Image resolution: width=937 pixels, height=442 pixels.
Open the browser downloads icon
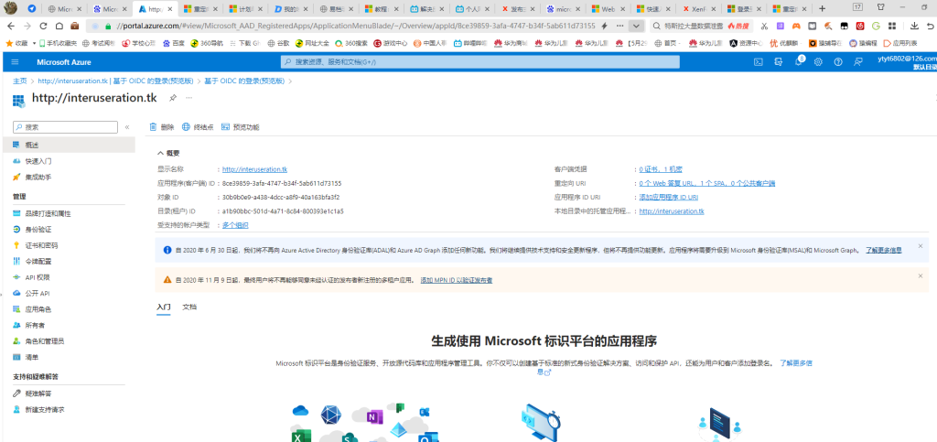[914, 27]
